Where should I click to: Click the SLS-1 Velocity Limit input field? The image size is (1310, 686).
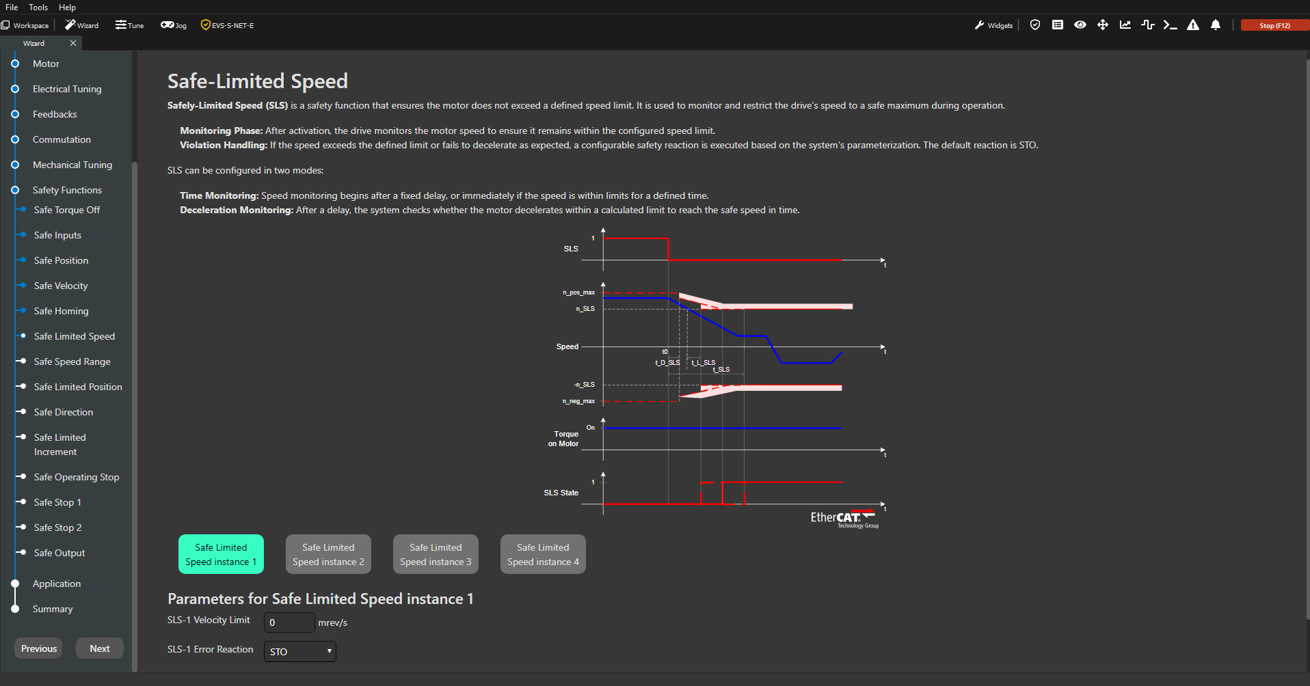point(289,622)
